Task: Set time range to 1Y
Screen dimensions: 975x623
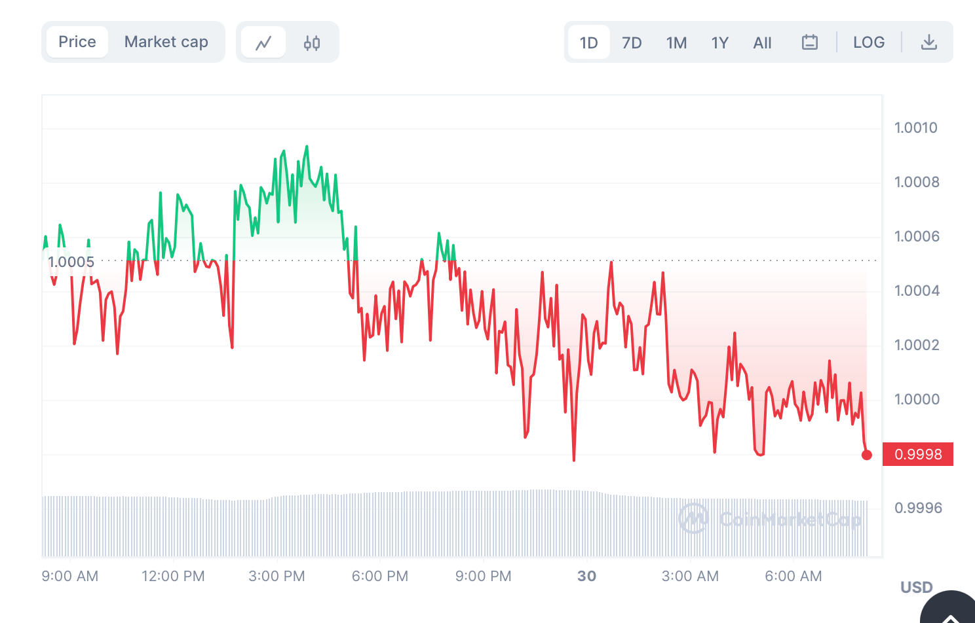Action: tap(719, 43)
